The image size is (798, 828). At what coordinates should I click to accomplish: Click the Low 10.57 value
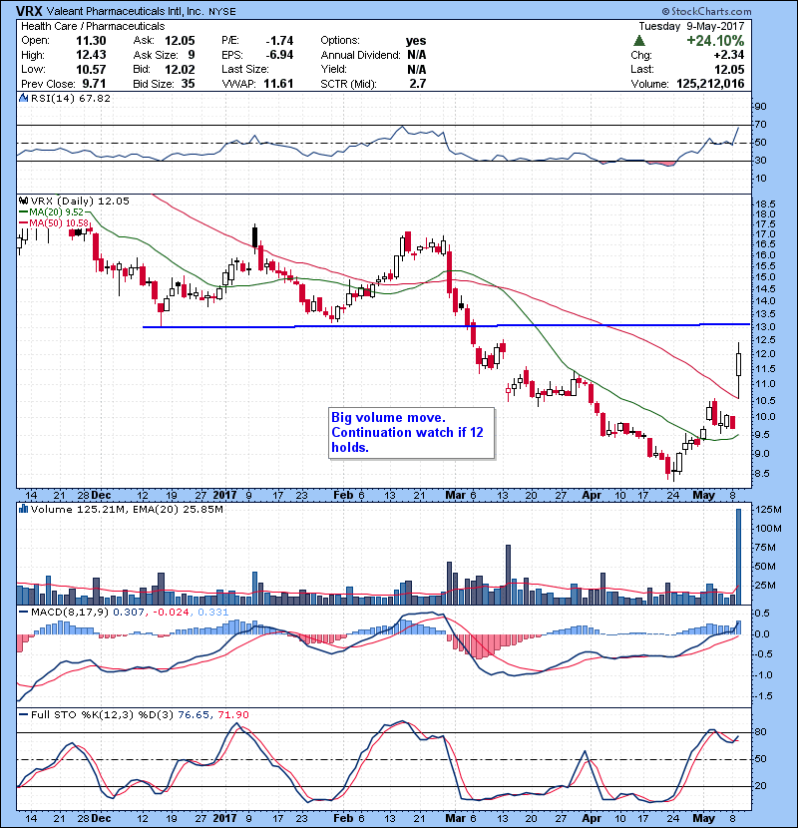tap(91, 69)
